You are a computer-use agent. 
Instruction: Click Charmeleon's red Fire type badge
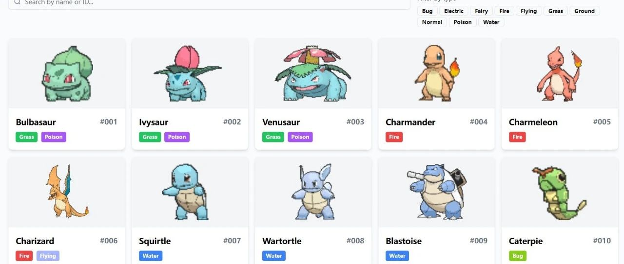pyautogui.click(x=517, y=137)
